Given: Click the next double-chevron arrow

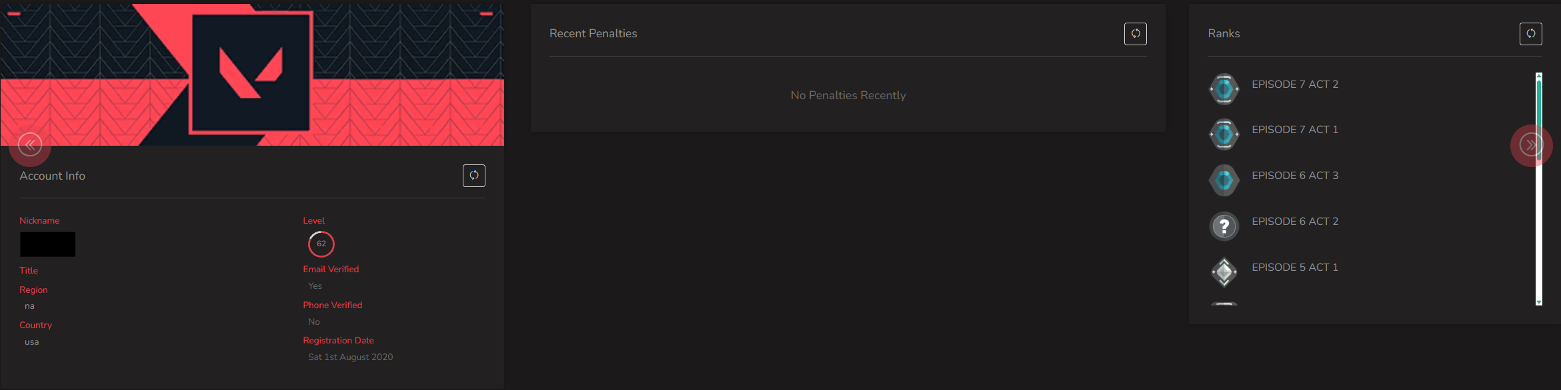Looking at the screenshot, I should (1531, 145).
